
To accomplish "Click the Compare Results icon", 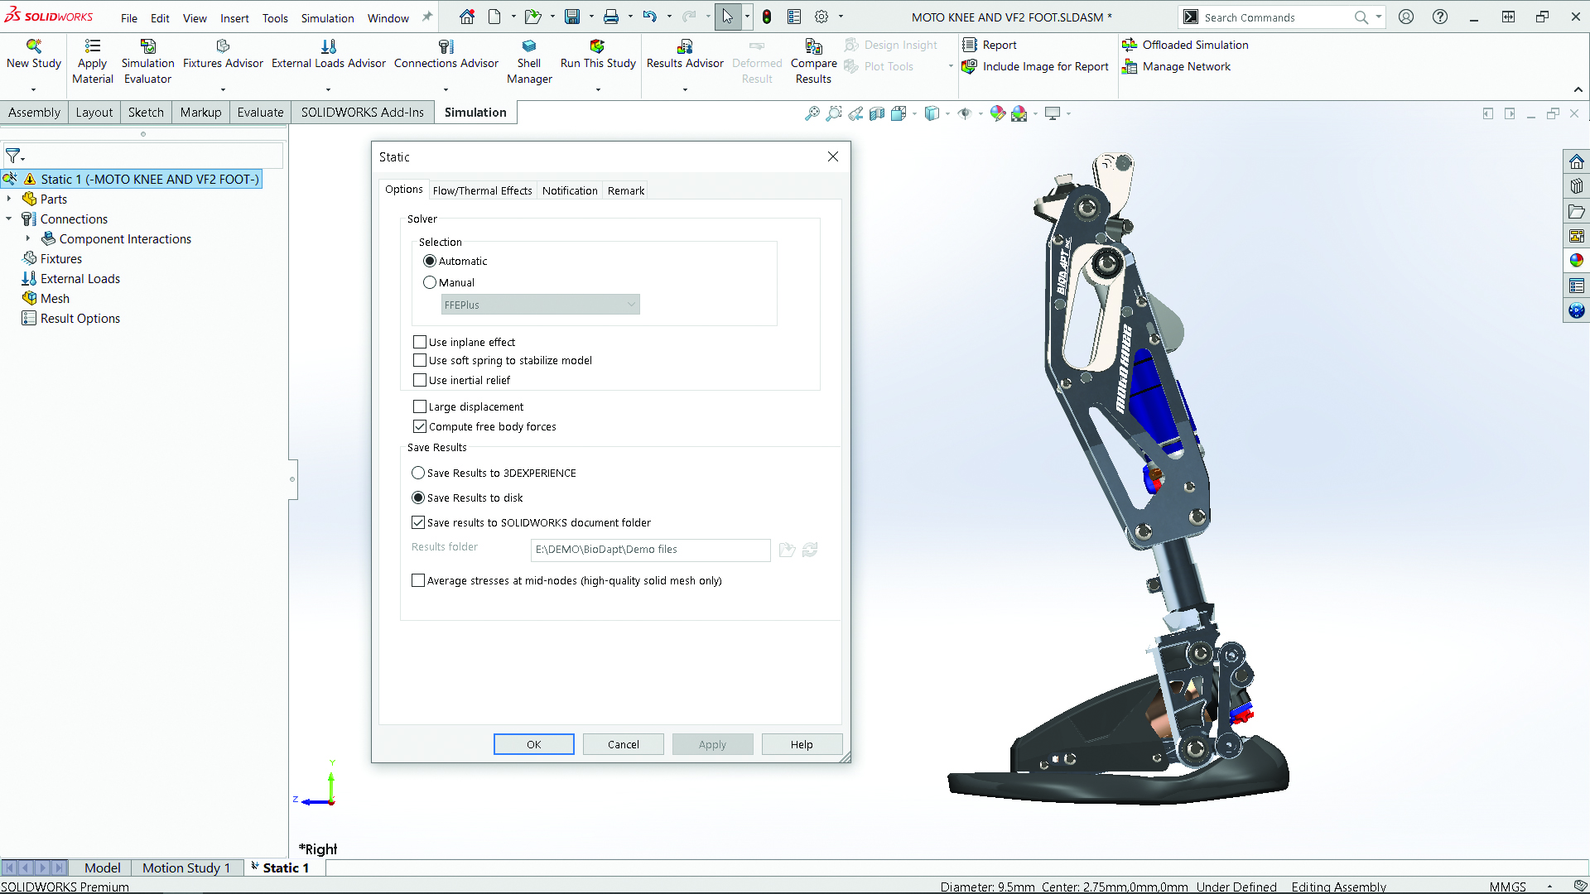I will coord(814,46).
